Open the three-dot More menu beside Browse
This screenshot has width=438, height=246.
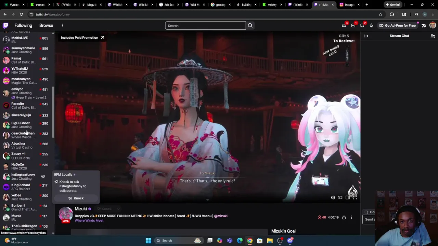(62, 26)
